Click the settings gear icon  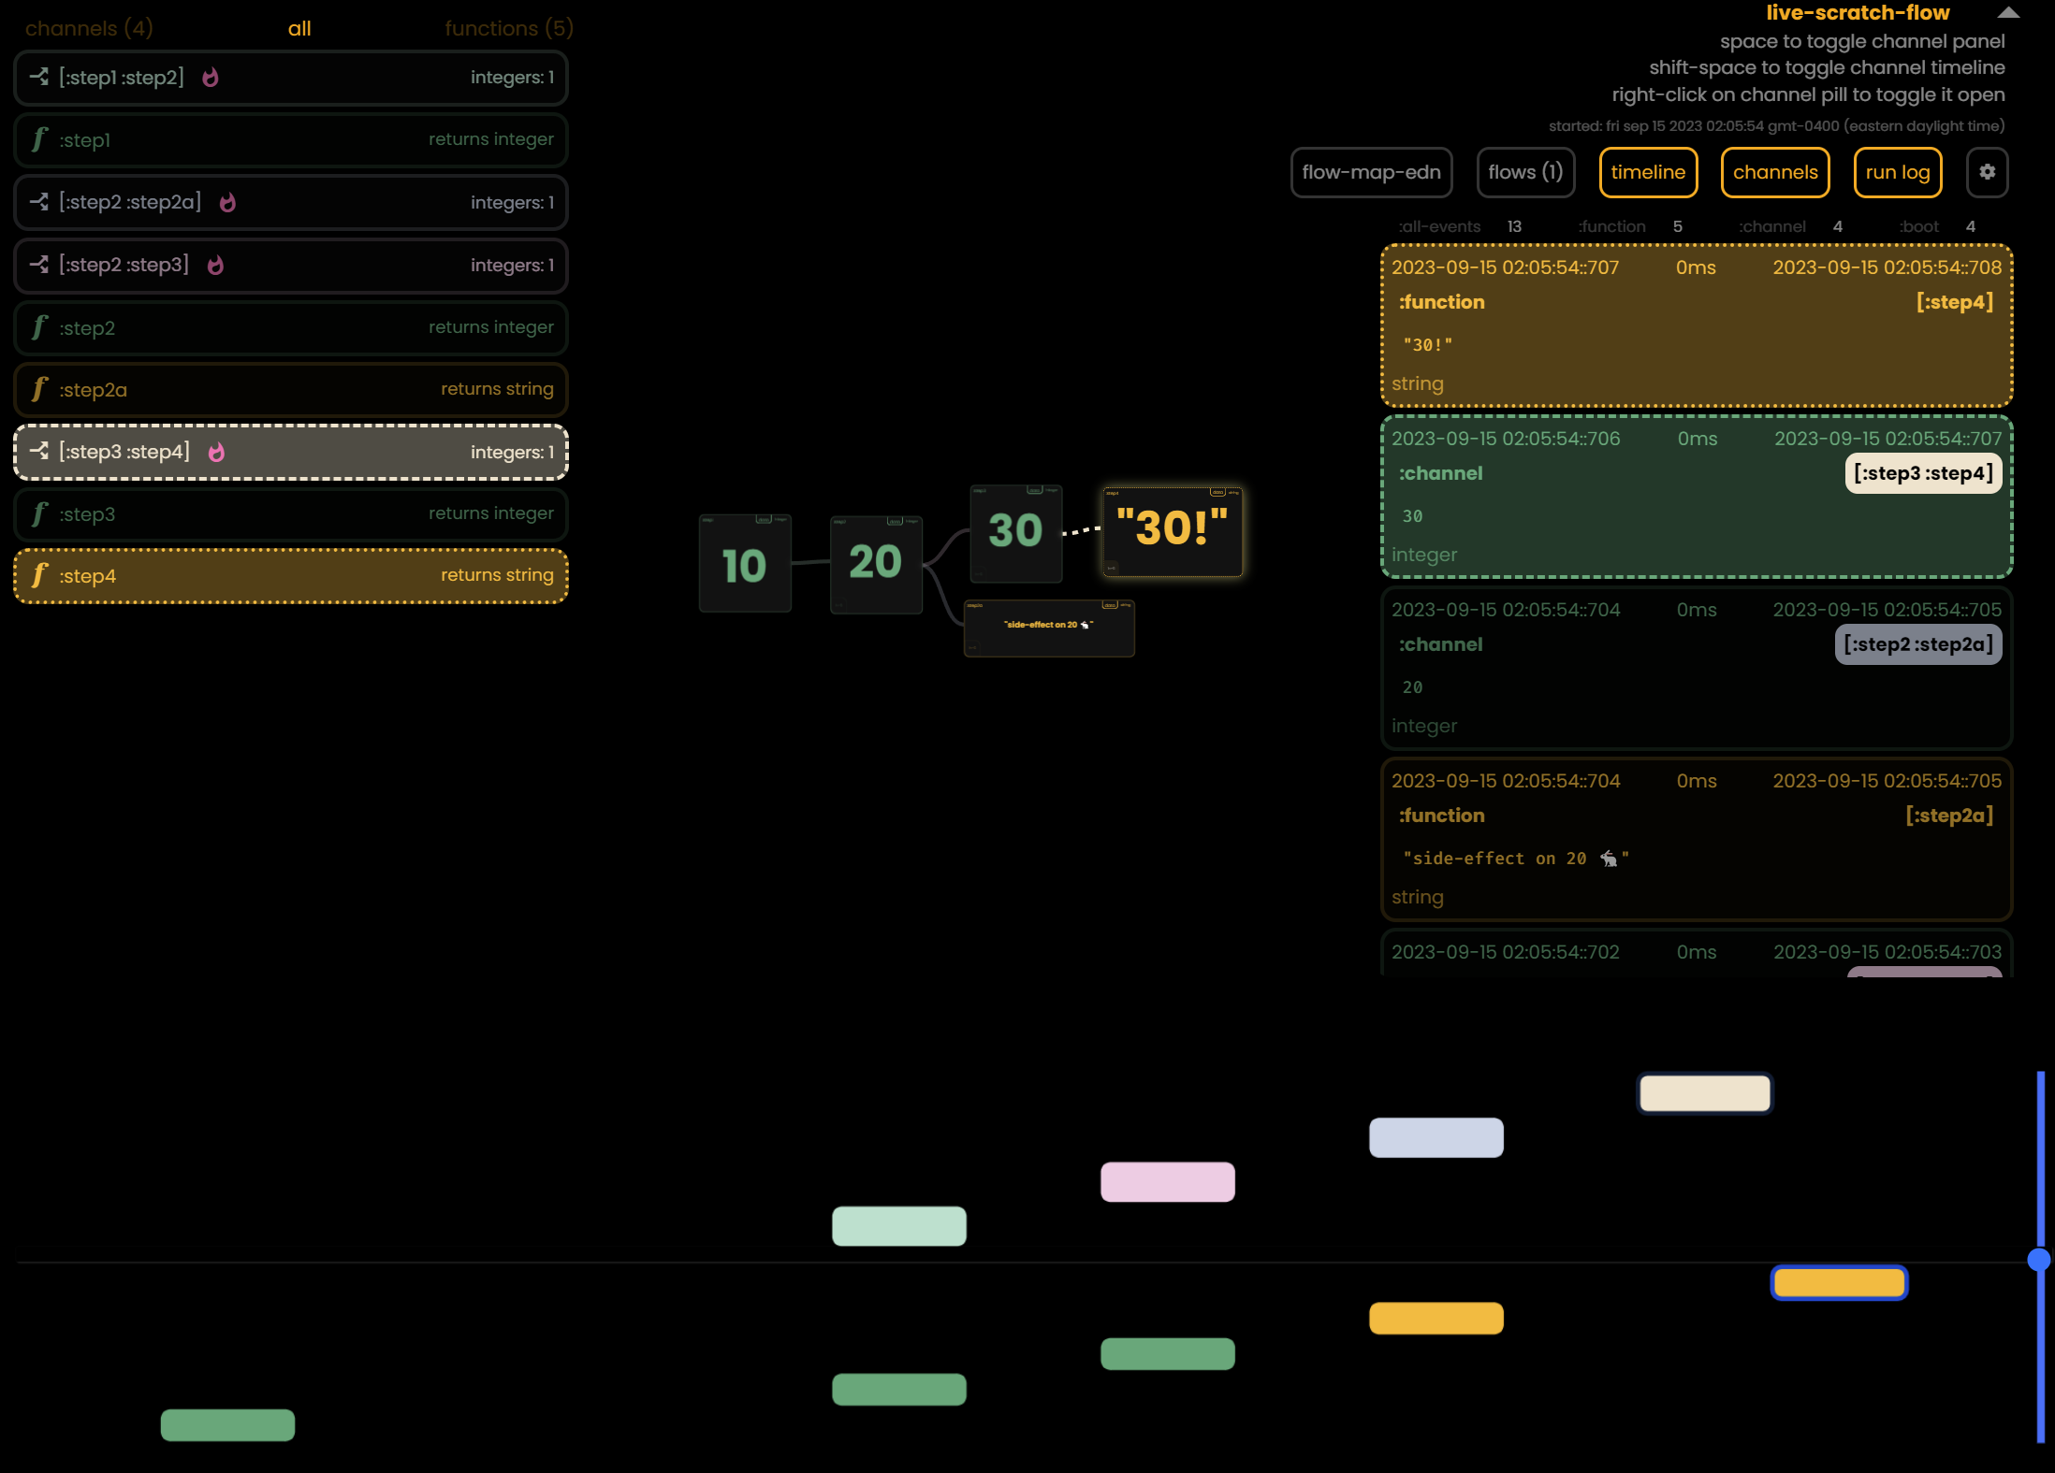pyautogui.click(x=1987, y=172)
